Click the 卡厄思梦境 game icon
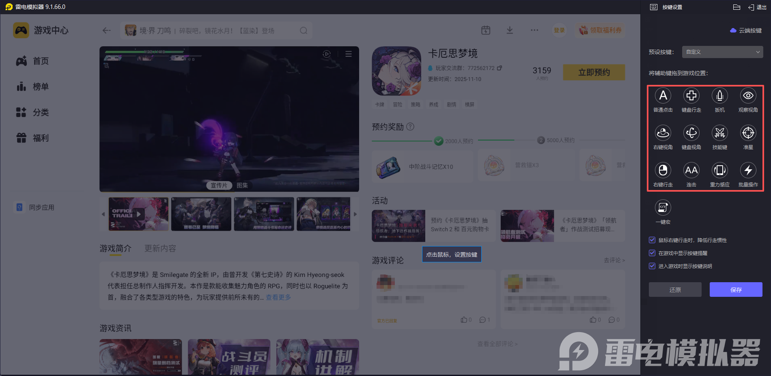This screenshot has height=376, width=771. (x=396, y=71)
